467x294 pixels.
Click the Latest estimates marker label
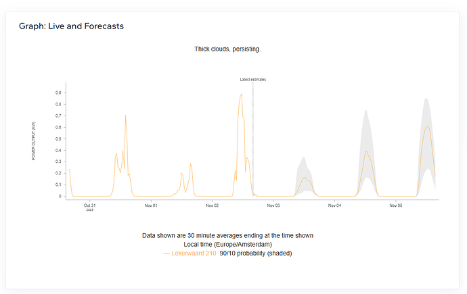(x=253, y=80)
